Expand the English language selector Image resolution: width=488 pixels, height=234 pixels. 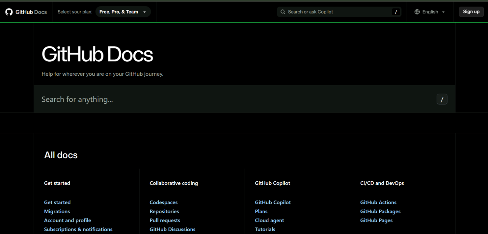coord(430,12)
